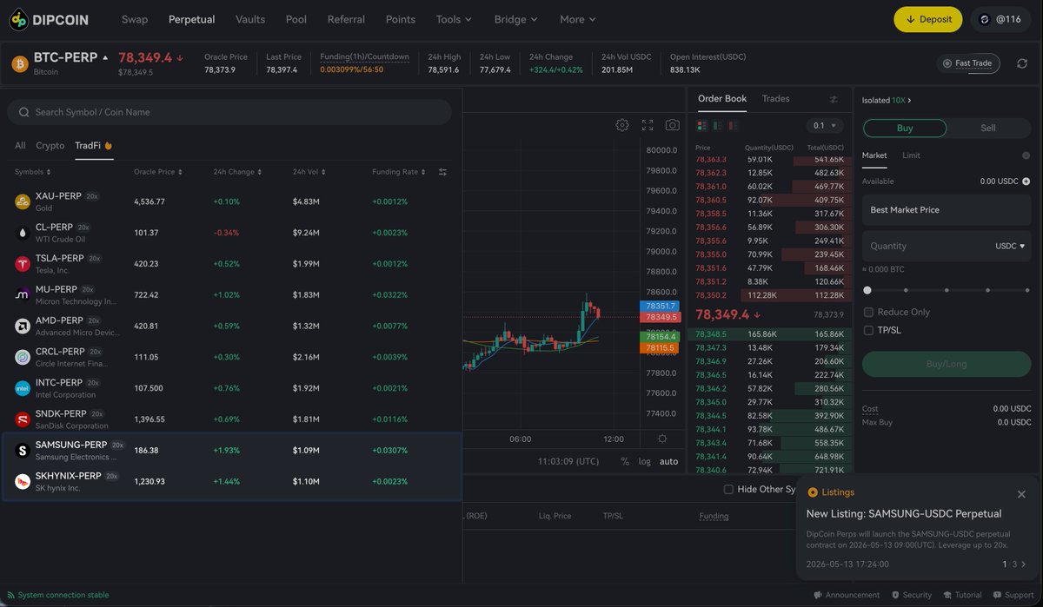Open order book display settings icon
Image resolution: width=1043 pixels, height=607 pixels.
[x=834, y=99]
